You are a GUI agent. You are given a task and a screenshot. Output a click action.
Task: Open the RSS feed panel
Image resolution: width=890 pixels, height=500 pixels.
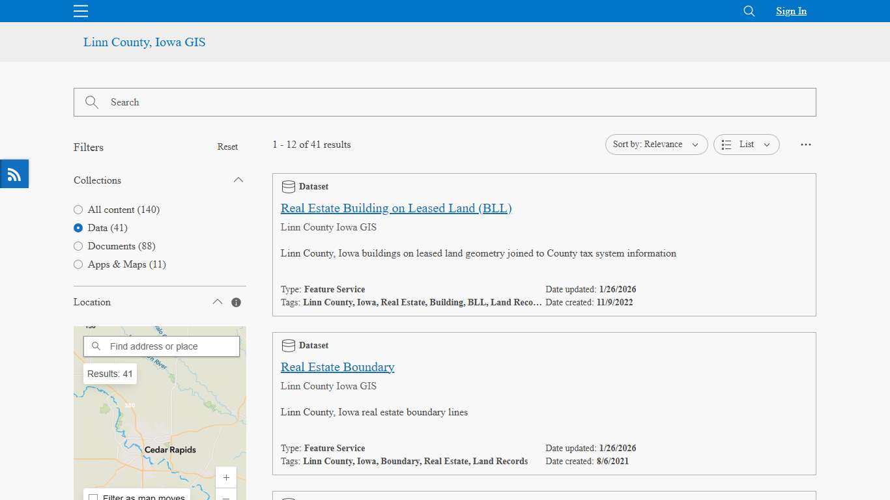click(14, 173)
